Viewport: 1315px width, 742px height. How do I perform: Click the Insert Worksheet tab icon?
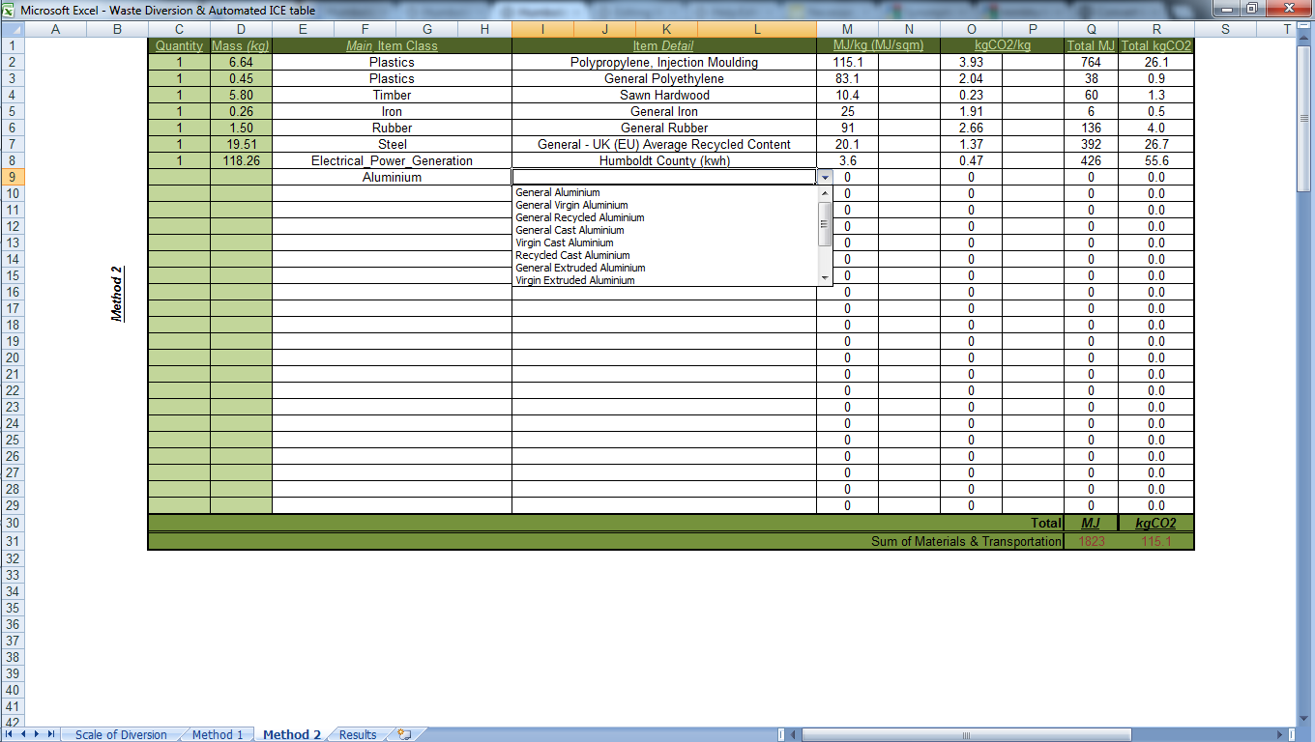pyautogui.click(x=404, y=735)
